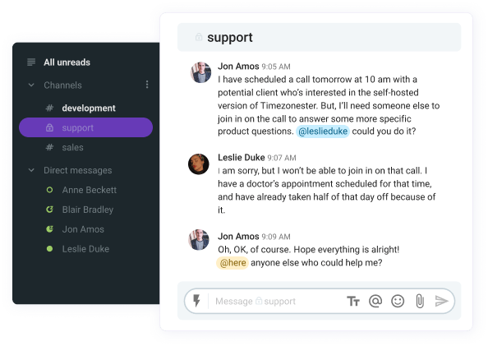488x346 pixels.
Task: Click the lightning bolt shortcuts icon
Action: (x=196, y=301)
